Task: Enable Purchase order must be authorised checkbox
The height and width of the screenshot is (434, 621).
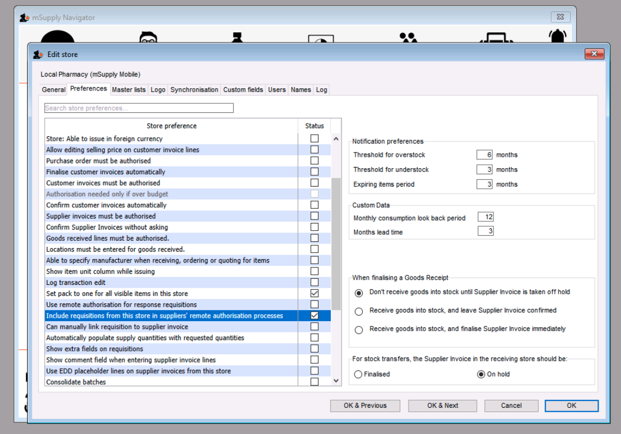Action: (x=315, y=161)
